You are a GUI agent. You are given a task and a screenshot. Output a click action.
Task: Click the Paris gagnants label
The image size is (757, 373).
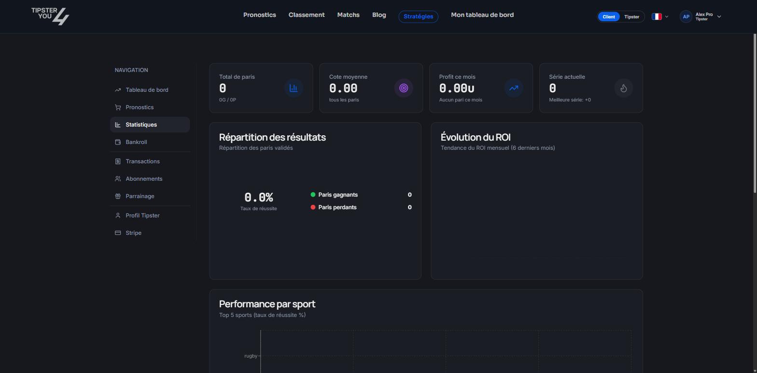[338, 195]
